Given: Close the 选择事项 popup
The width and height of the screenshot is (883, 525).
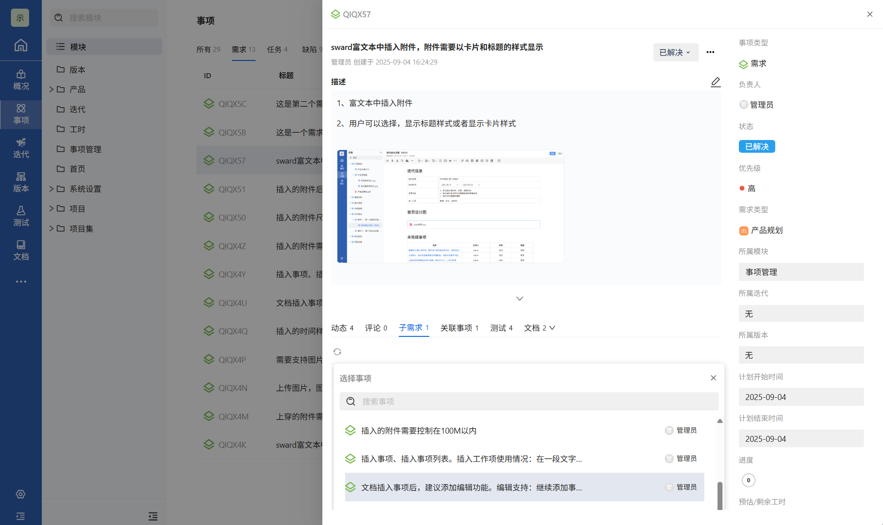Looking at the screenshot, I should (x=713, y=378).
